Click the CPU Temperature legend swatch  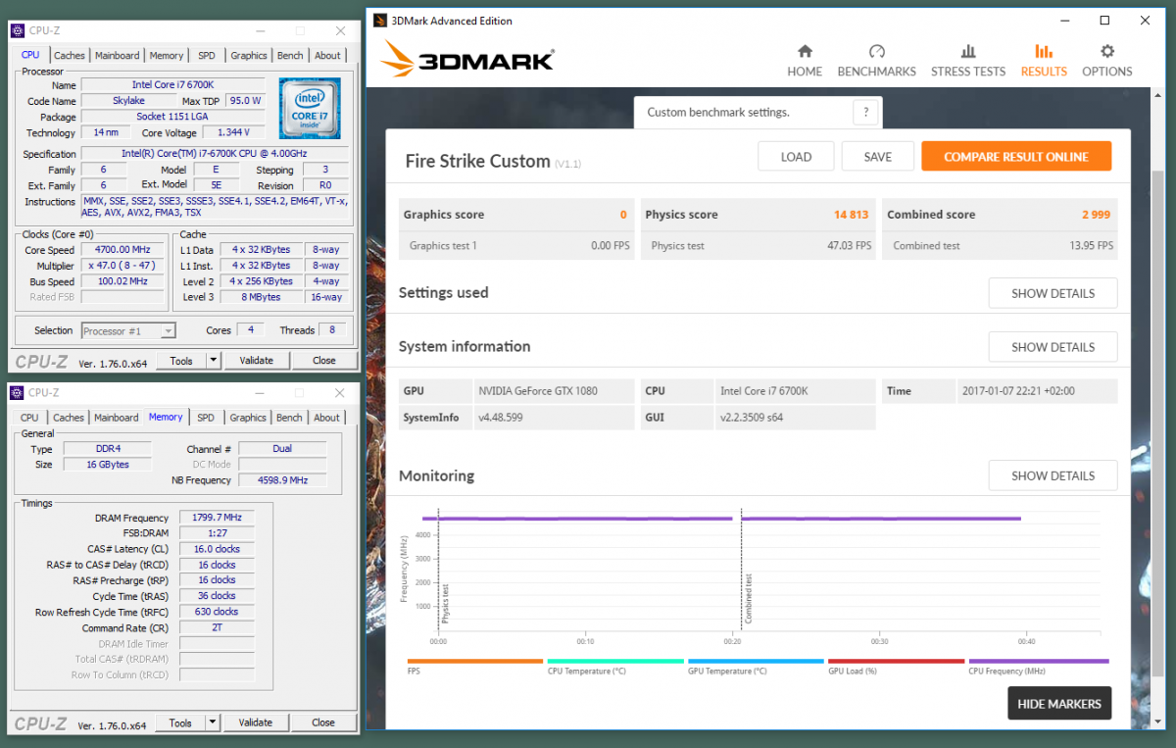click(x=615, y=662)
